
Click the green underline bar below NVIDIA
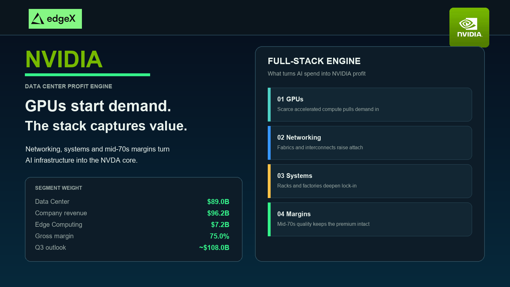pyautogui.click(x=87, y=75)
